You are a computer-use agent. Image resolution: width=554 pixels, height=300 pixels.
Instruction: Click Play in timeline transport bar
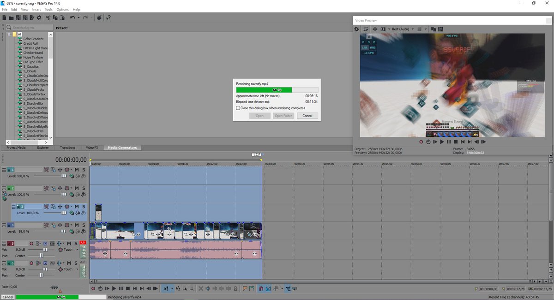[x=114, y=288]
